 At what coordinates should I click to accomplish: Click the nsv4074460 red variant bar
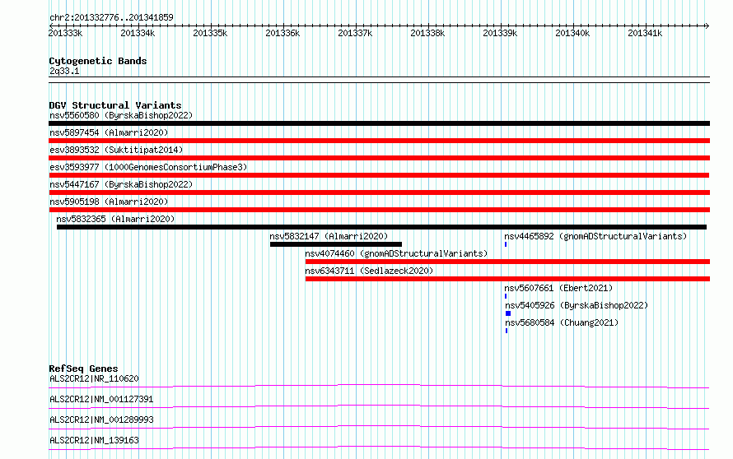tap(507, 262)
